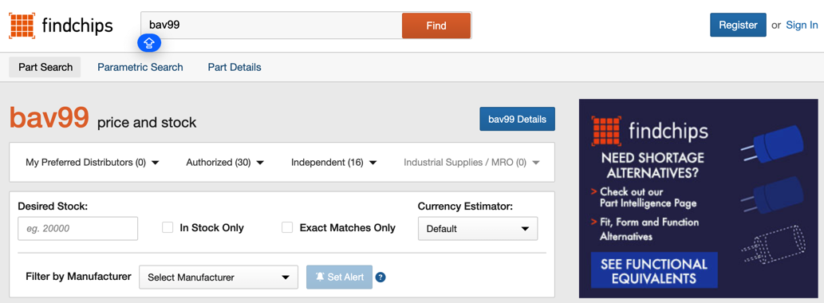The height and width of the screenshot is (303, 824).
Task: Click the findchips logo icon
Action: [22, 26]
